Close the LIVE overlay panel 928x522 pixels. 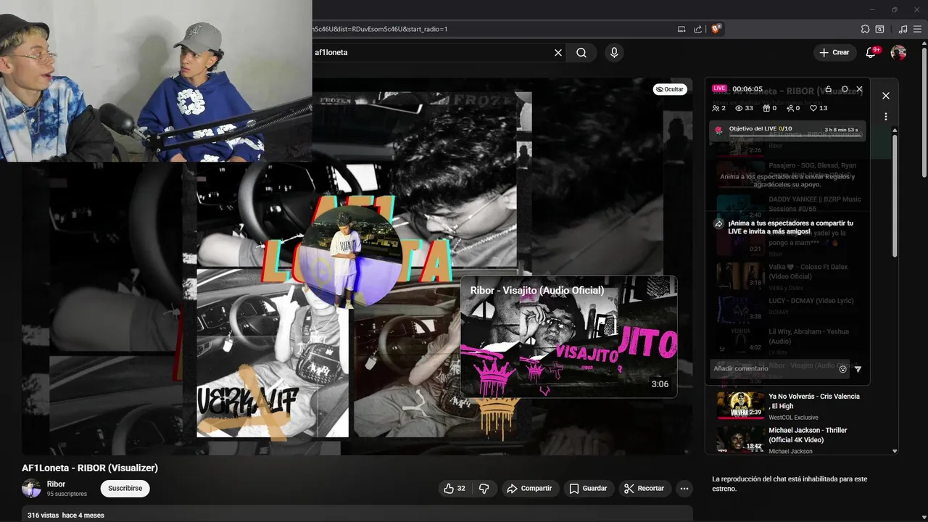click(859, 89)
